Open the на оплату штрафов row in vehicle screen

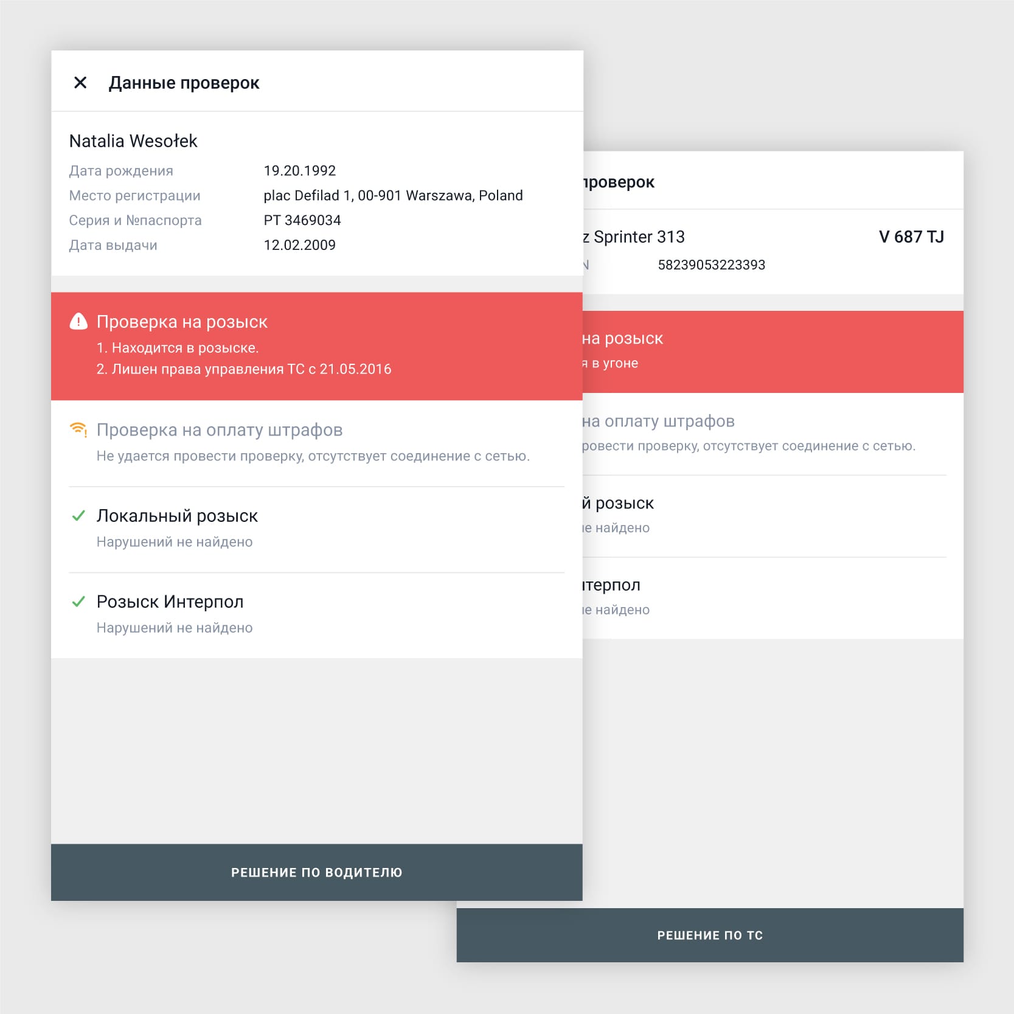point(773,434)
